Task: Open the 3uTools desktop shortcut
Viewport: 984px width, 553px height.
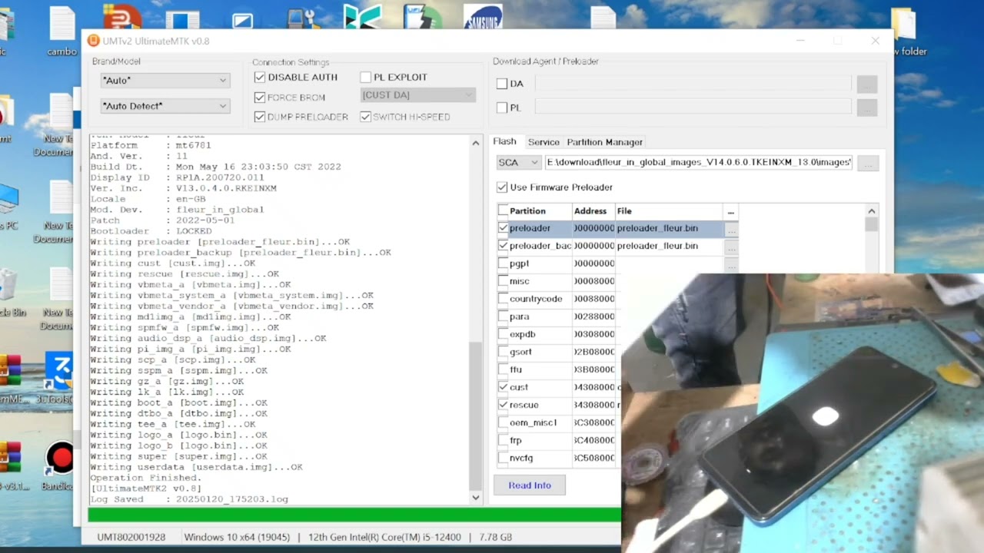Action: coord(59,376)
